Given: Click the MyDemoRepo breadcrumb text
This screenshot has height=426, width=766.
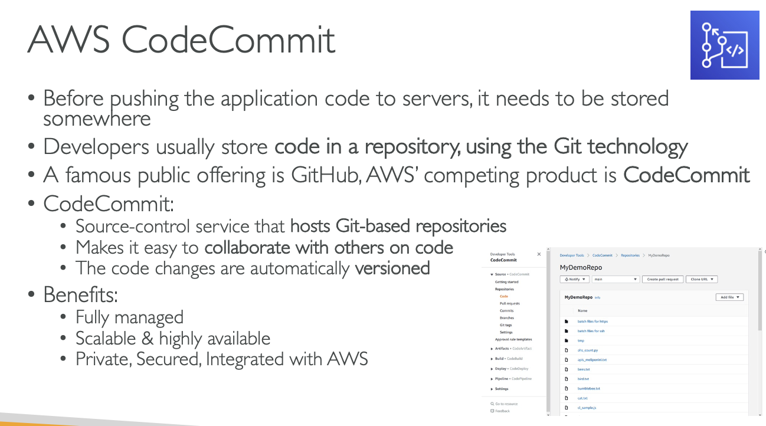Looking at the screenshot, I should pos(659,255).
